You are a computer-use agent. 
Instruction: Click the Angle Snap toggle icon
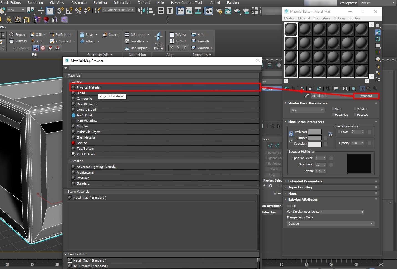[x=69, y=11]
